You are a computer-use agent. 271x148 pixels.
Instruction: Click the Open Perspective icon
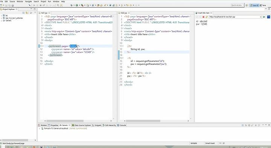pos(247,5)
